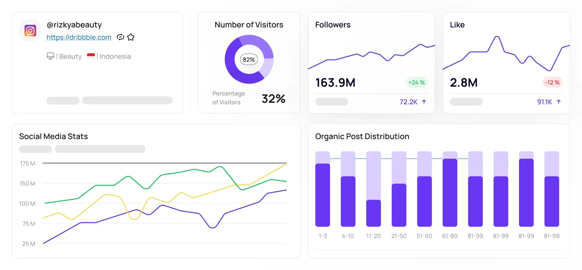
Task: Click the +24 % green badge
Action: (x=417, y=82)
